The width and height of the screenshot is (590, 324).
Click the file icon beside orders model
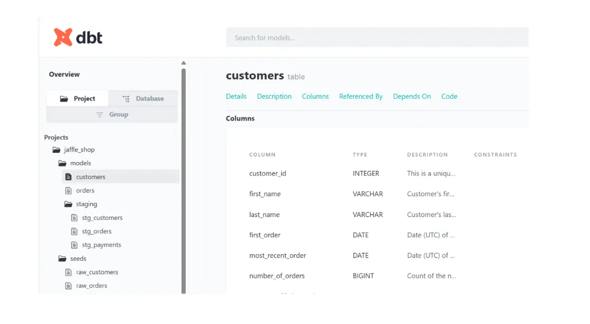[x=68, y=190]
